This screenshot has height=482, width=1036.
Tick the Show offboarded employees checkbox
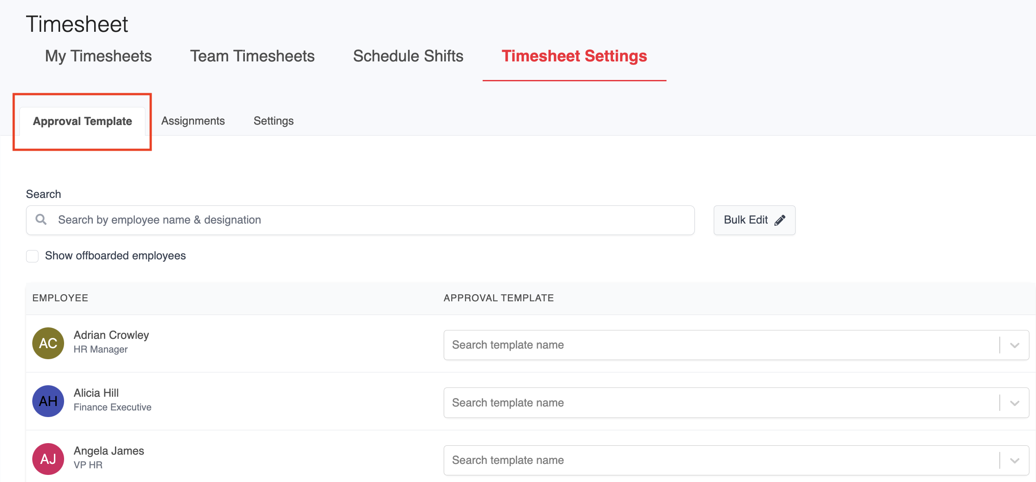32,256
